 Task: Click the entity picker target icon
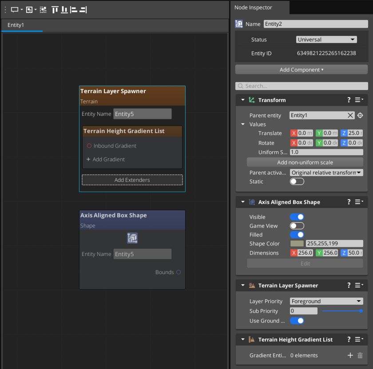[x=360, y=115]
